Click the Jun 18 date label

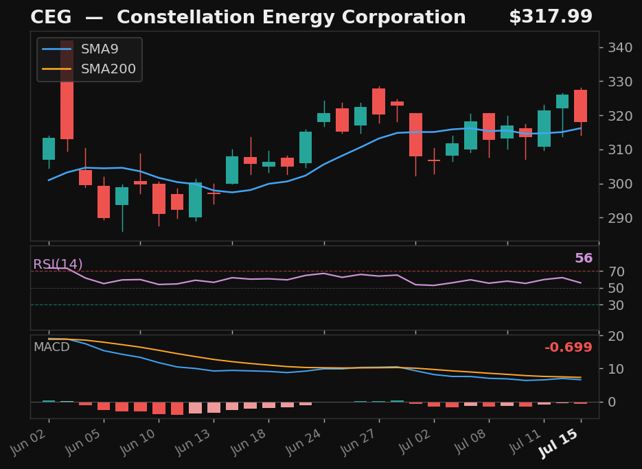[249, 442]
